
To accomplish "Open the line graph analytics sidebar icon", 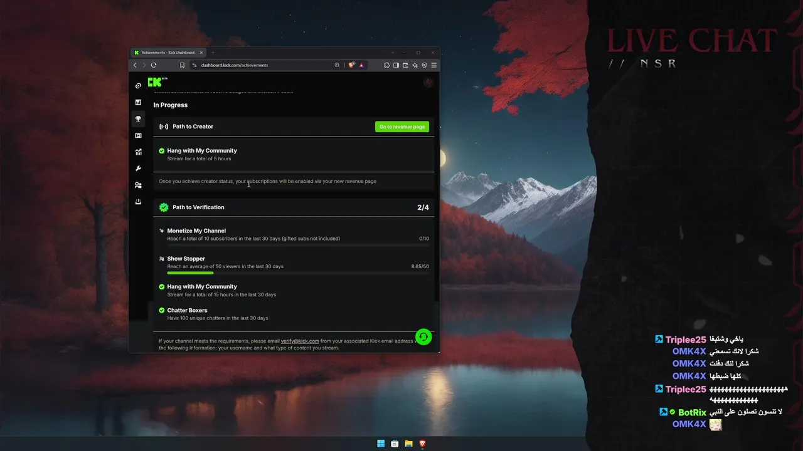I will [x=138, y=152].
